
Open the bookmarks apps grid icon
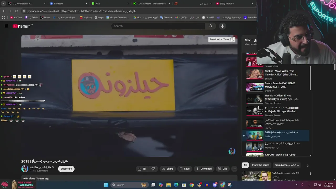coord(3,18)
